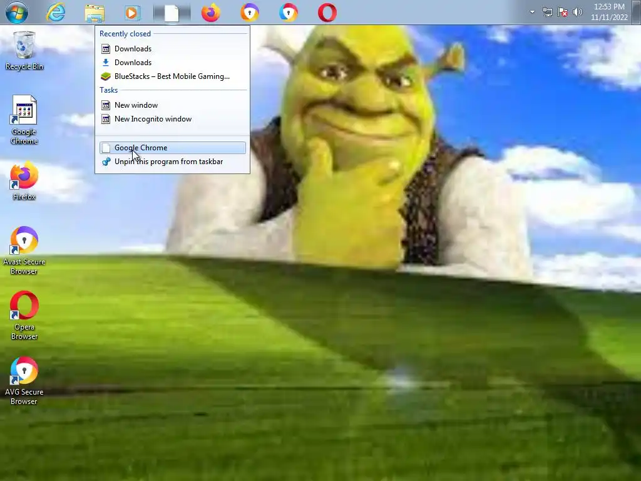Select Google Chrome desktop shortcut
This screenshot has height=481, width=641.
tap(24, 120)
